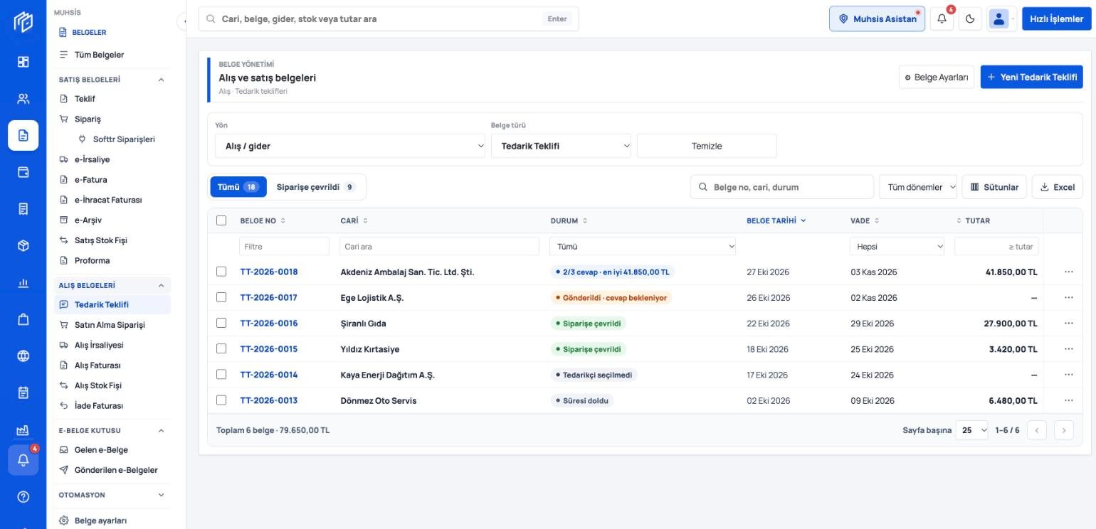Click the global search field
The height and width of the screenshot is (529, 1096).
pos(389,19)
